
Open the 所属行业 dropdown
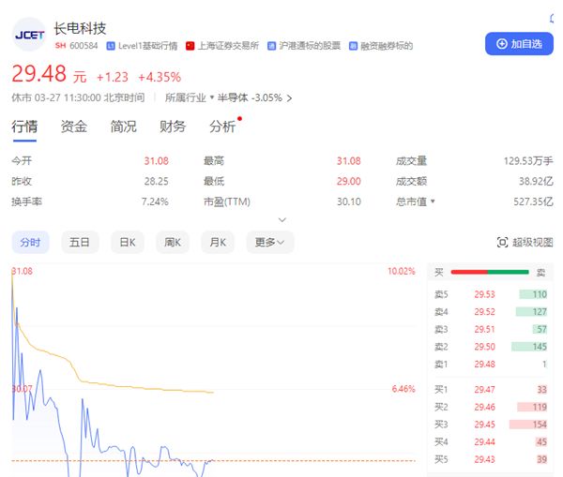point(190,97)
